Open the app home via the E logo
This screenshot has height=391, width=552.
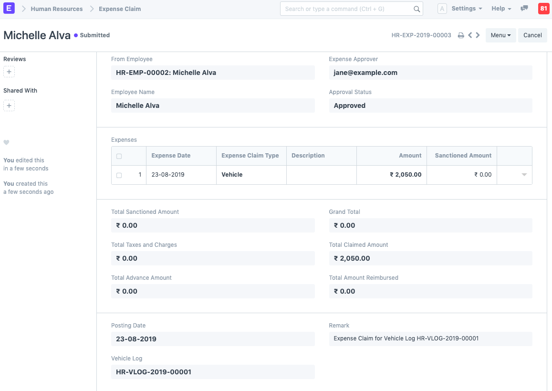(x=9, y=9)
